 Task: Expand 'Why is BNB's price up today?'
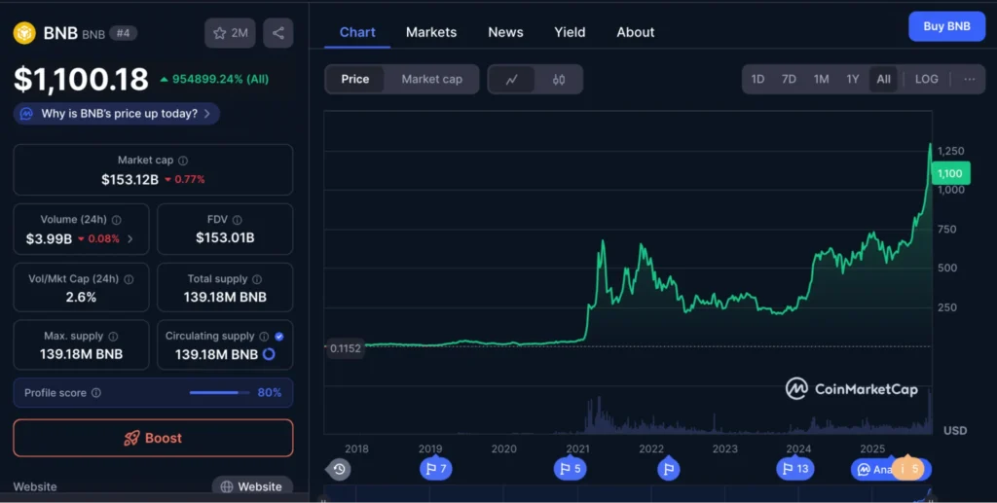tap(117, 114)
